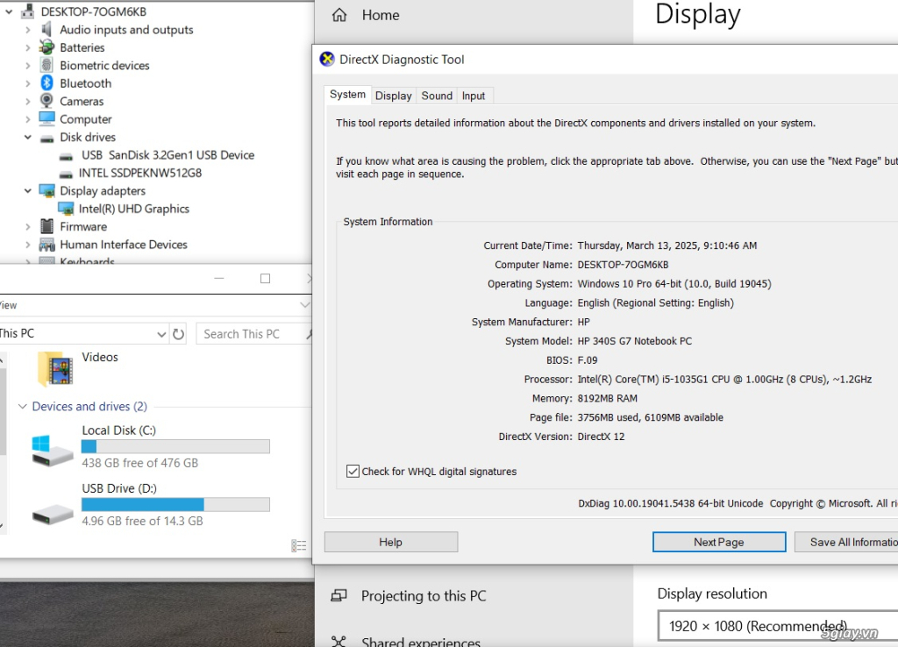
Task: Expand the Batteries node
Action: 27,47
